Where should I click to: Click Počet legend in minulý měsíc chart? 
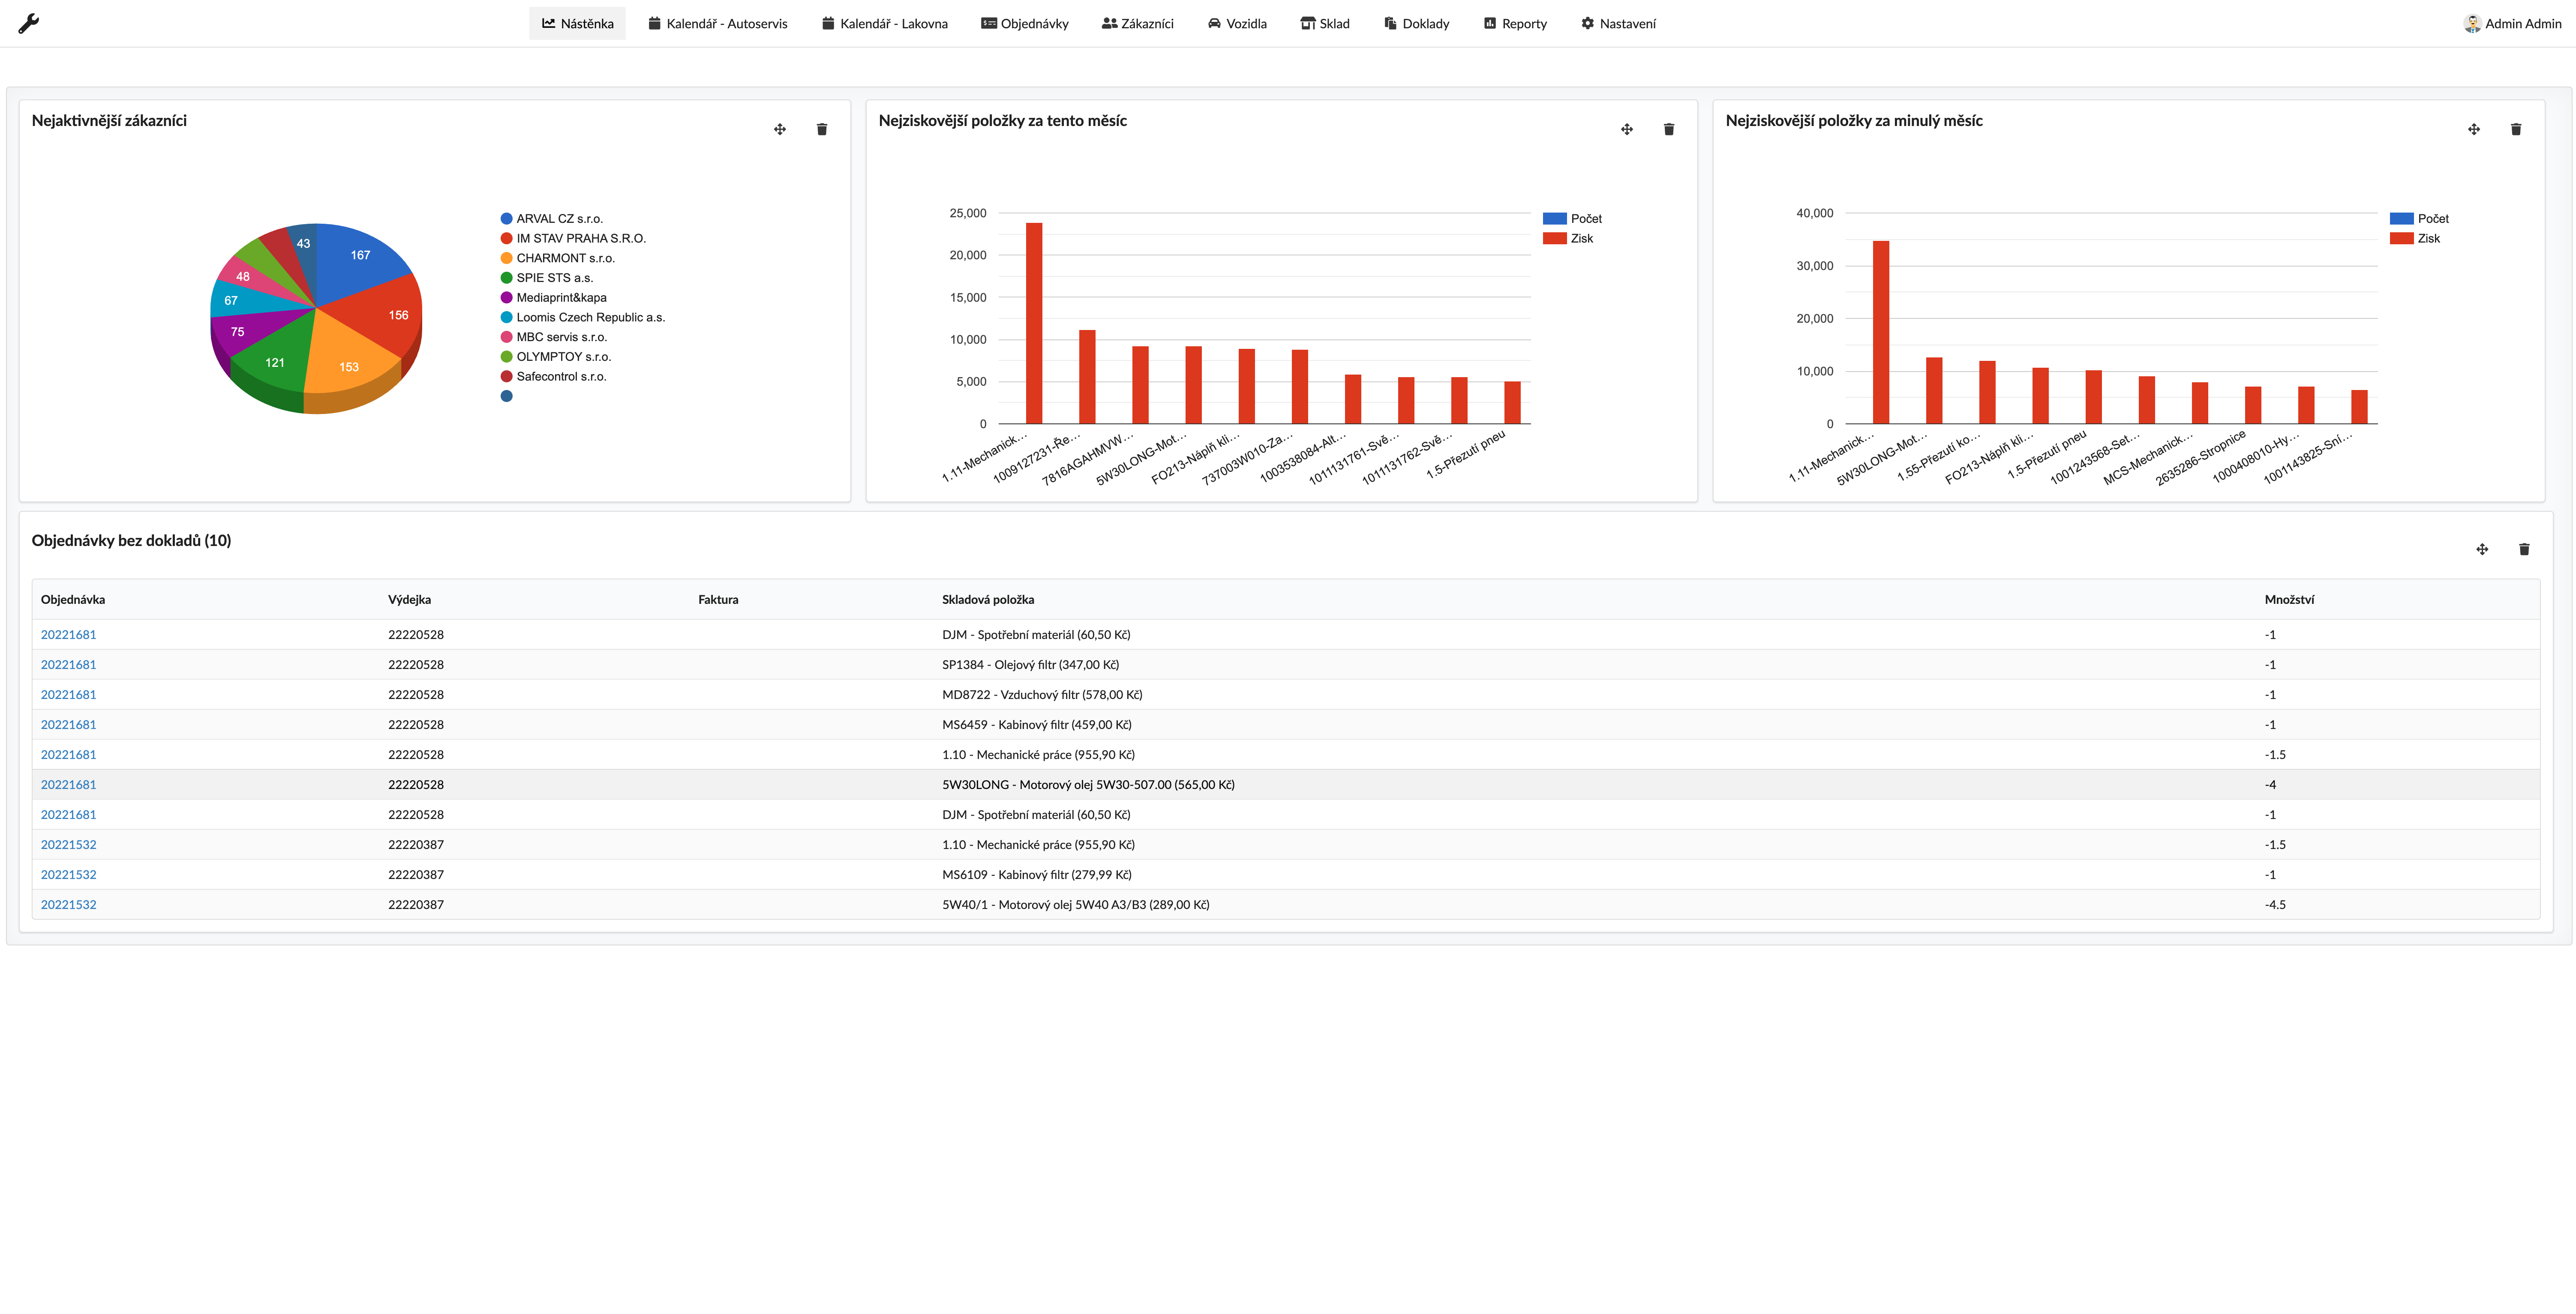(2419, 219)
